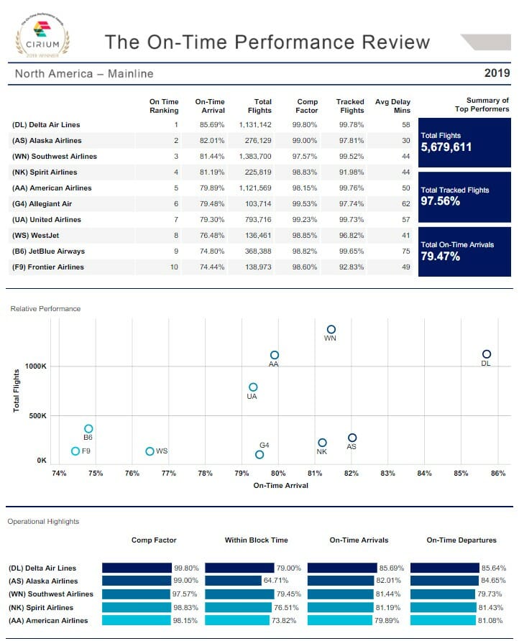Click the (F9) Frontier Airlines table row
Screen dimensions: 519x641
point(210,267)
